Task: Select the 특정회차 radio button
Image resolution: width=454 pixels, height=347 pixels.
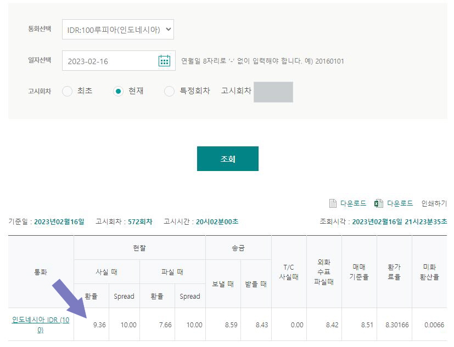Action: pos(169,91)
